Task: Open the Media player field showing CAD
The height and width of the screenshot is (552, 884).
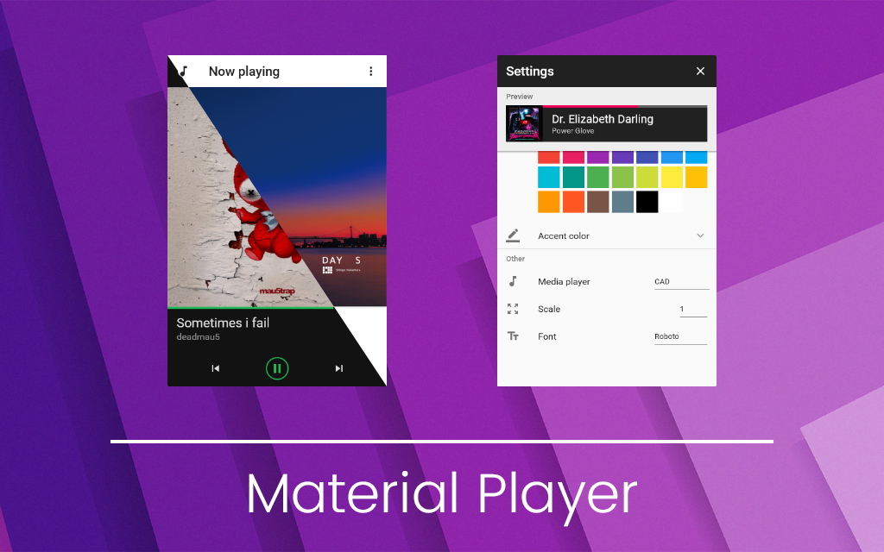Action: (x=682, y=282)
